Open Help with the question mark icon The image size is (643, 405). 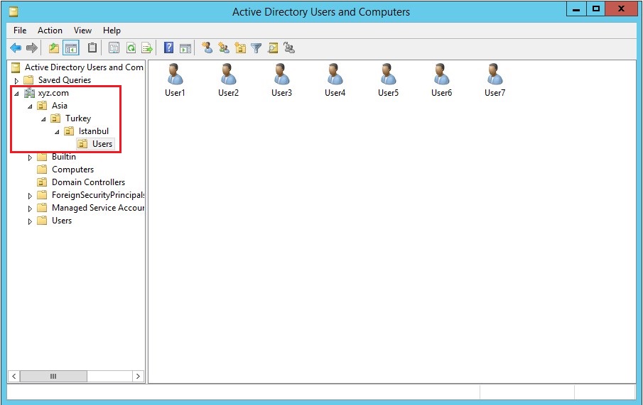click(x=168, y=48)
